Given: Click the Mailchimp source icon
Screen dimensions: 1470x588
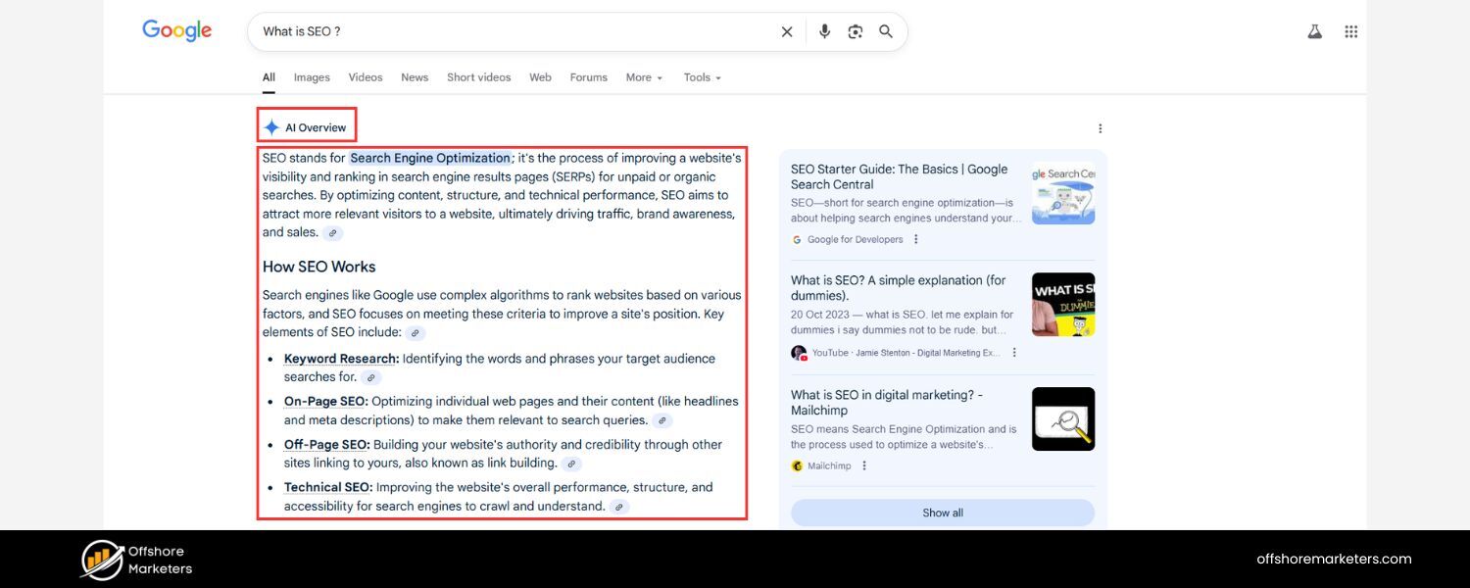Looking at the screenshot, I should click(797, 465).
